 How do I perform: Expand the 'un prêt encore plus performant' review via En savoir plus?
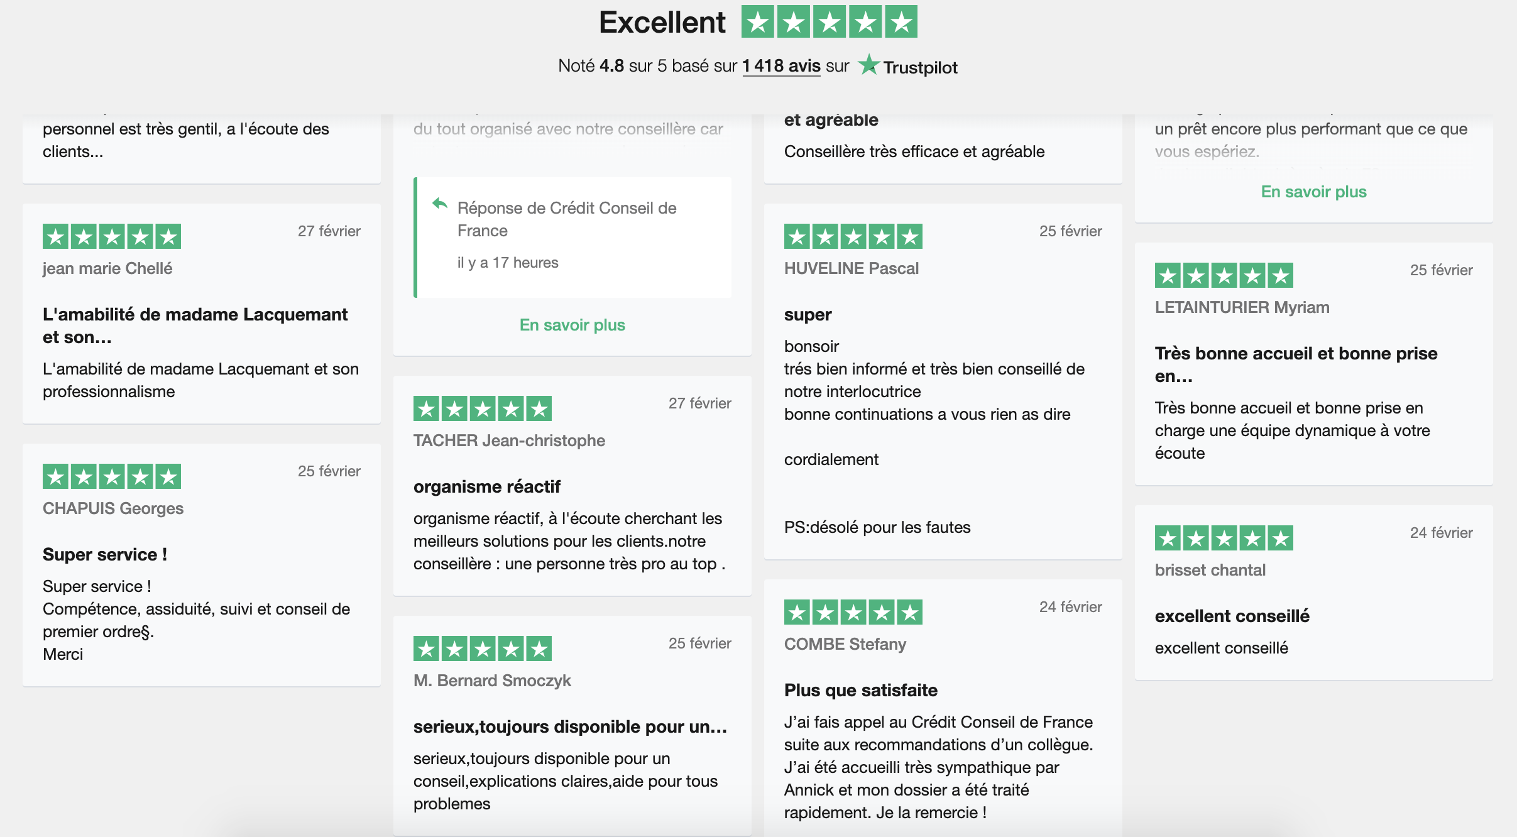(x=1313, y=192)
